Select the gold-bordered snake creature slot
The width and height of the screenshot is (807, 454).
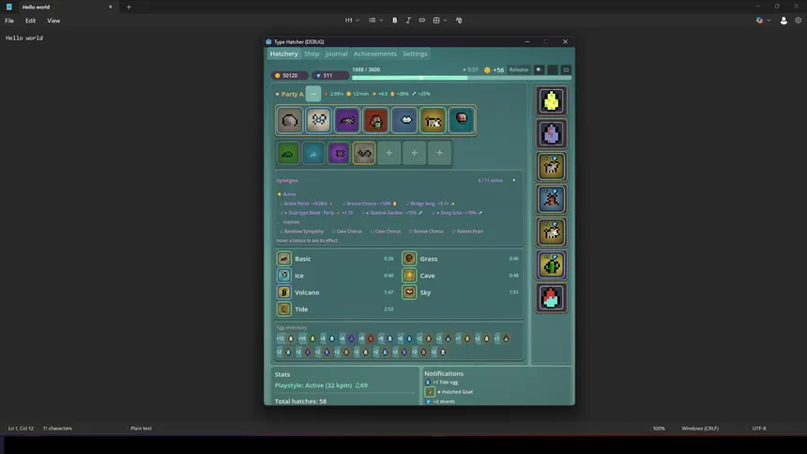click(x=364, y=153)
